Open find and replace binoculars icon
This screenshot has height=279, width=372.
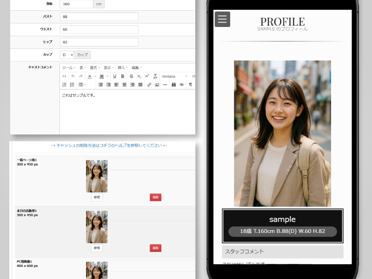[x=173, y=85]
